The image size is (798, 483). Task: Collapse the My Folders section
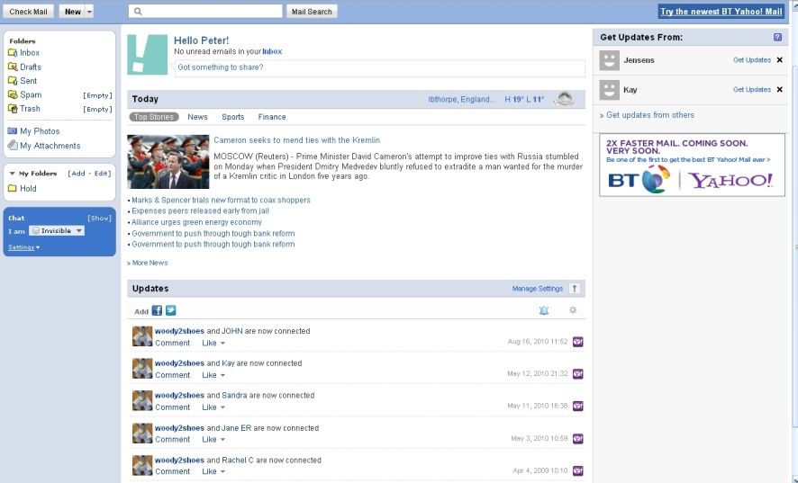(13, 174)
